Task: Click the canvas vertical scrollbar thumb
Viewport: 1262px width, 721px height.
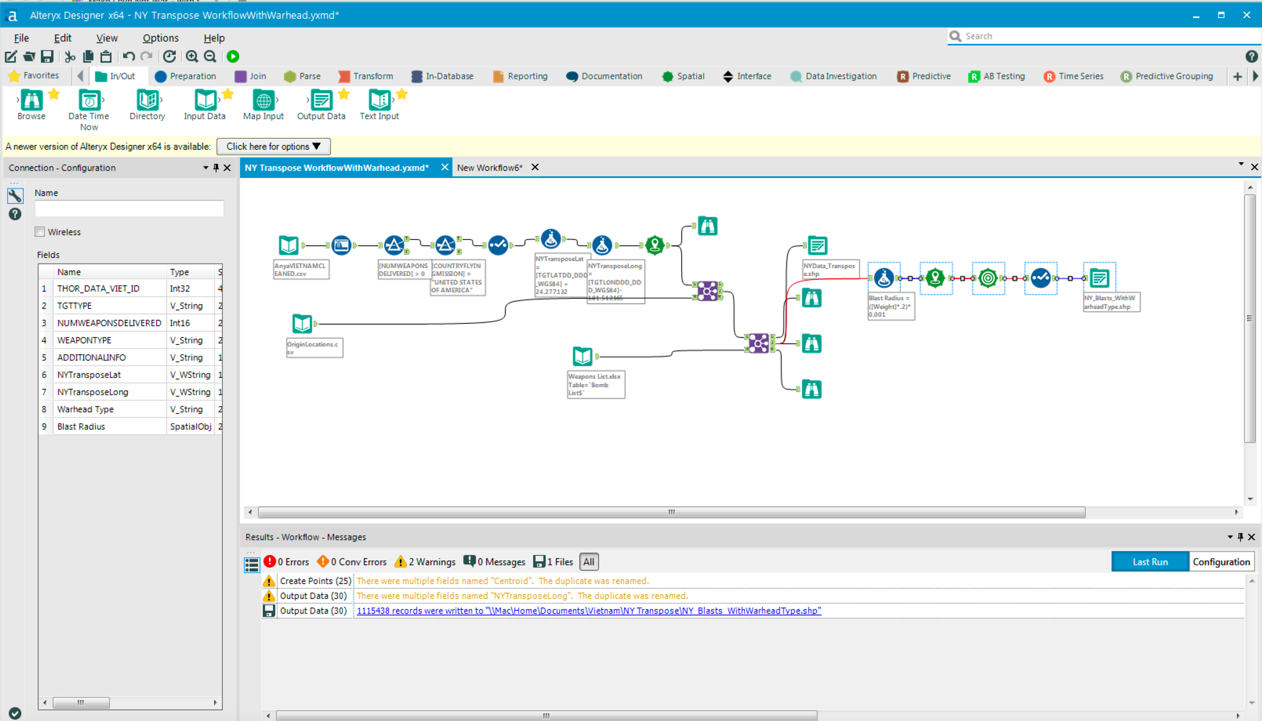Action: click(1250, 319)
